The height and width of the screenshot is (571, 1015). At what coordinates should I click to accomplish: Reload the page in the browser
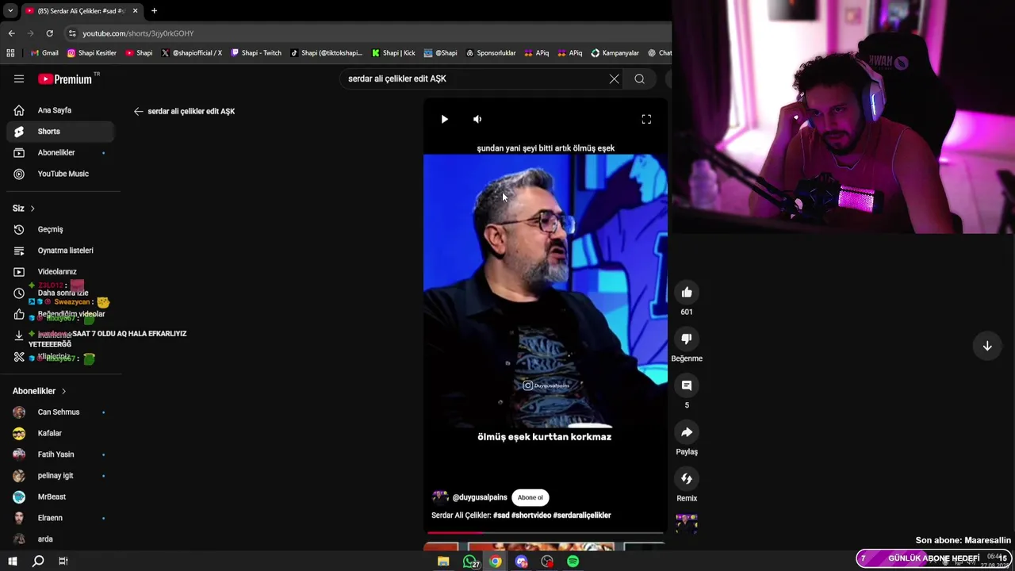point(49,33)
